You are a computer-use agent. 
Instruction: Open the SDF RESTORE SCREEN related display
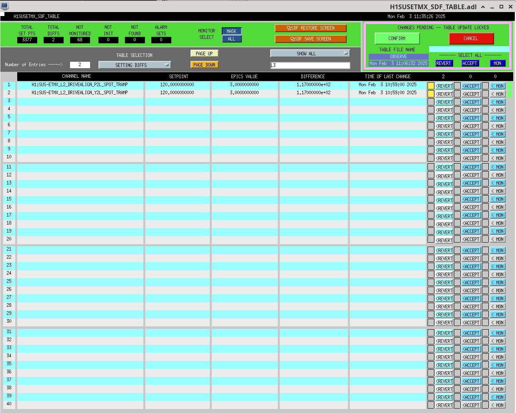click(311, 28)
